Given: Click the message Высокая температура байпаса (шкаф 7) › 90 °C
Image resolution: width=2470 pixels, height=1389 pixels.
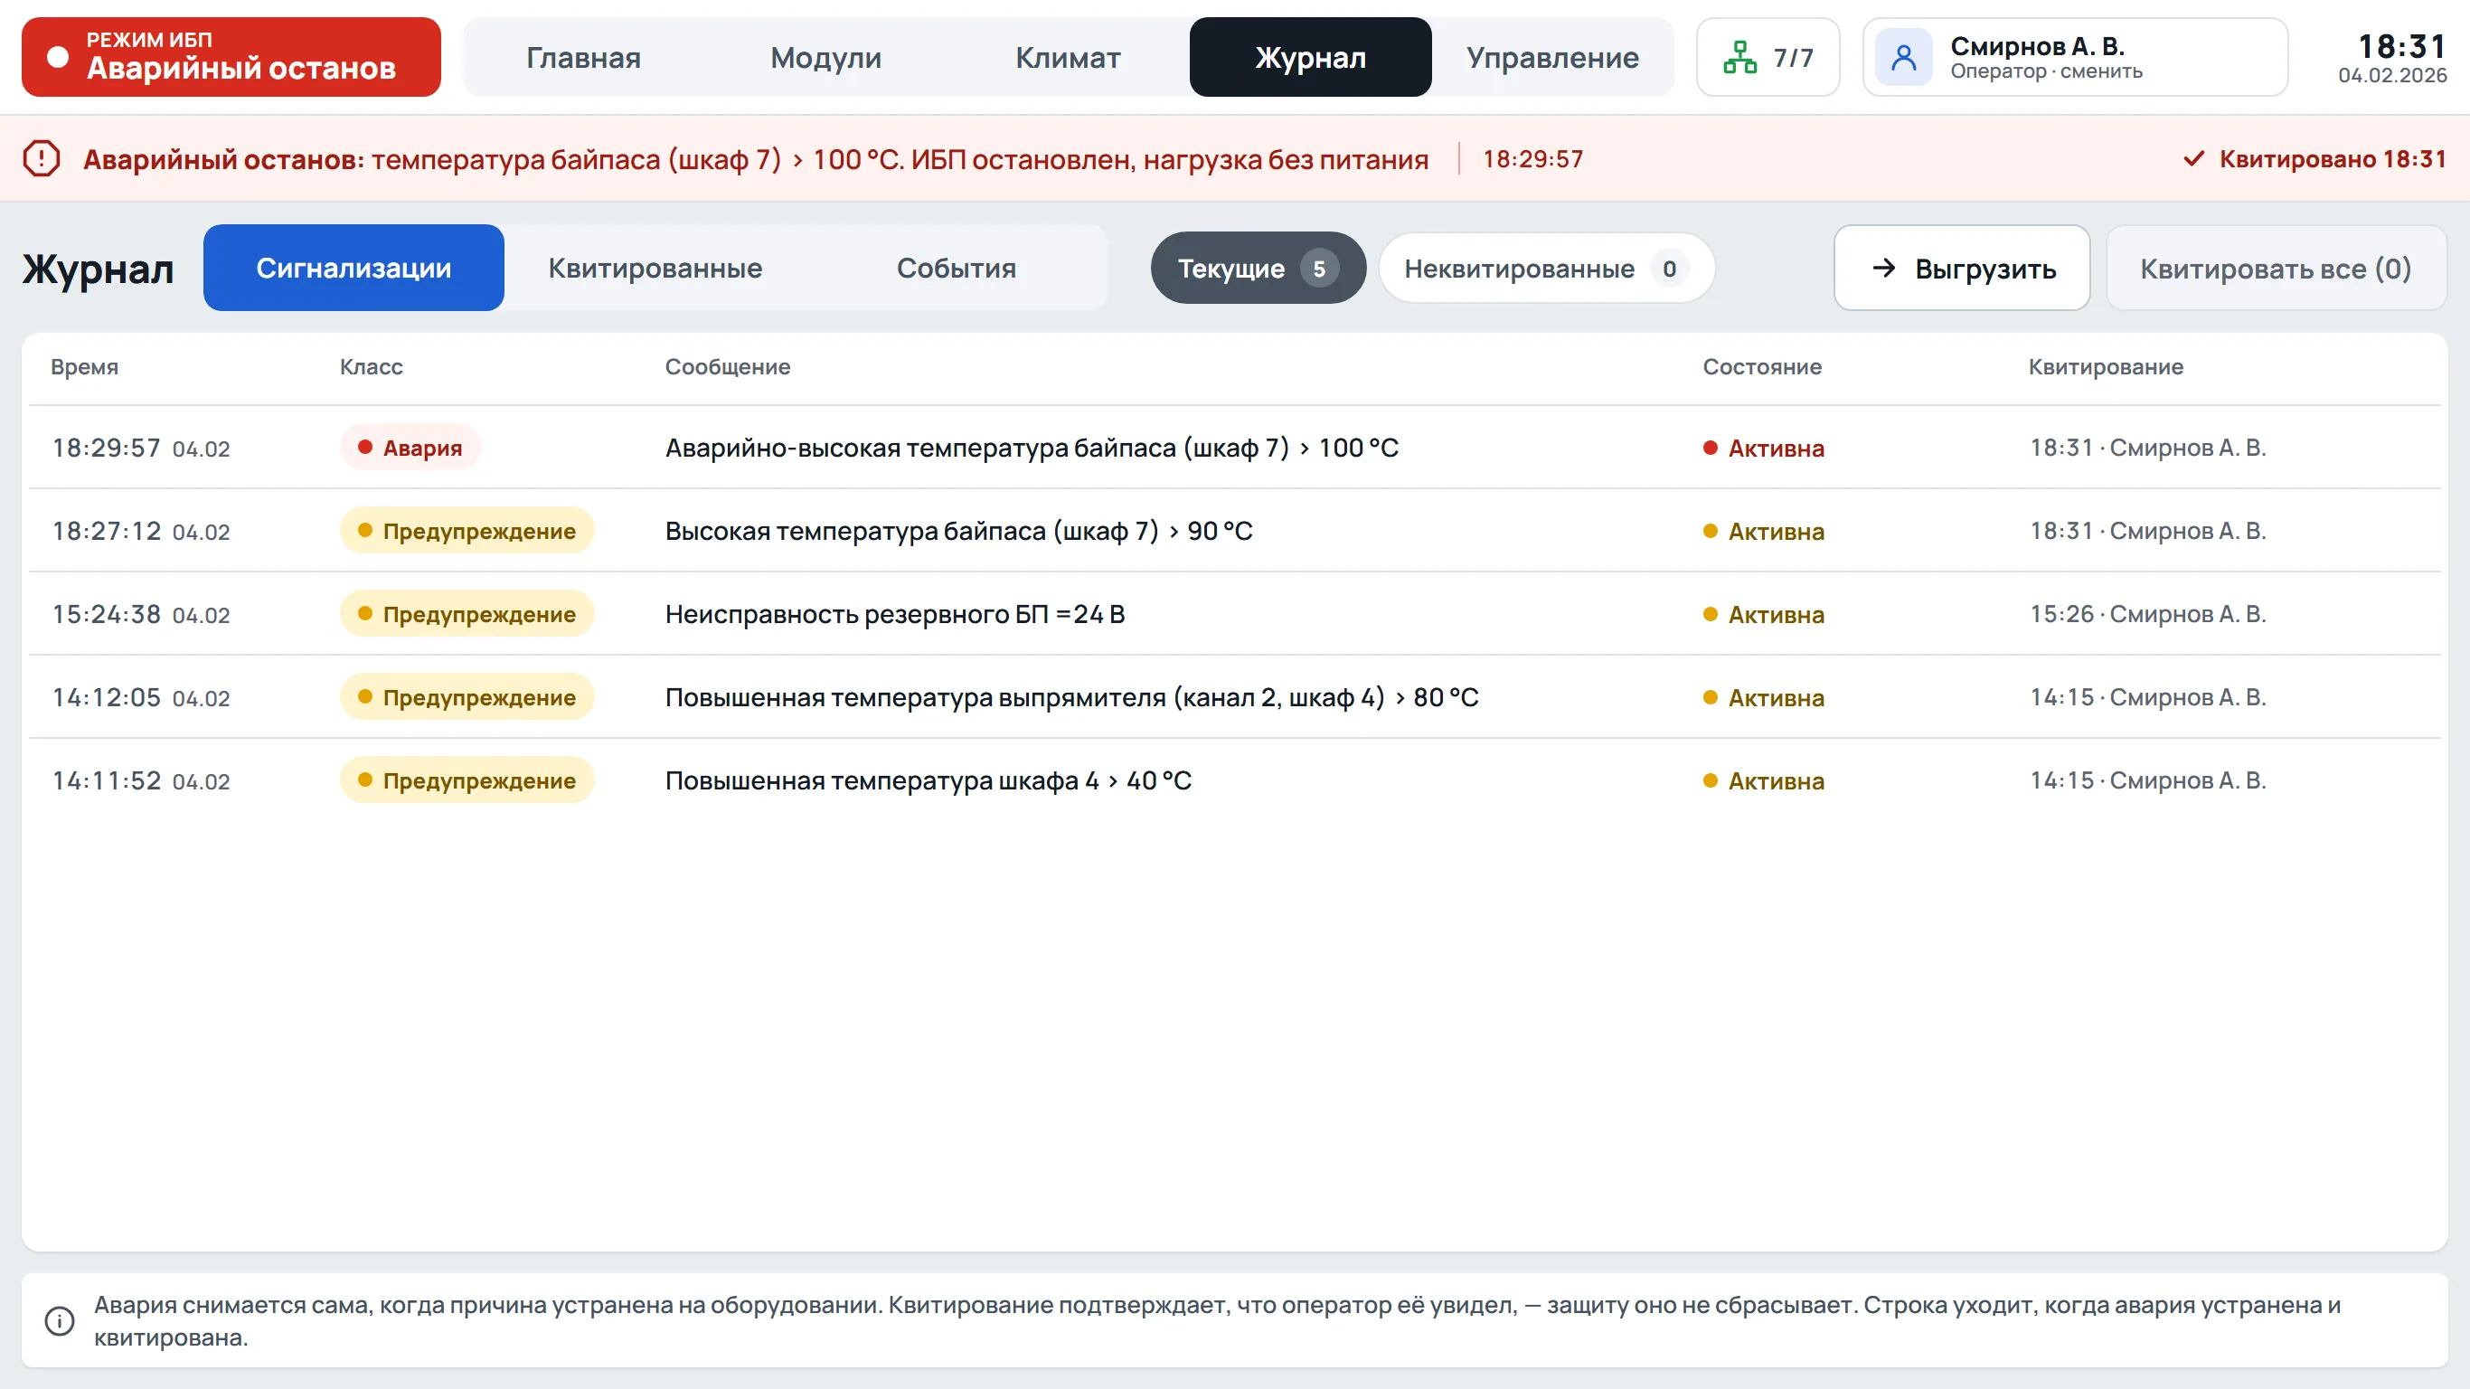Looking at the screenshot, I should (959, 531).
